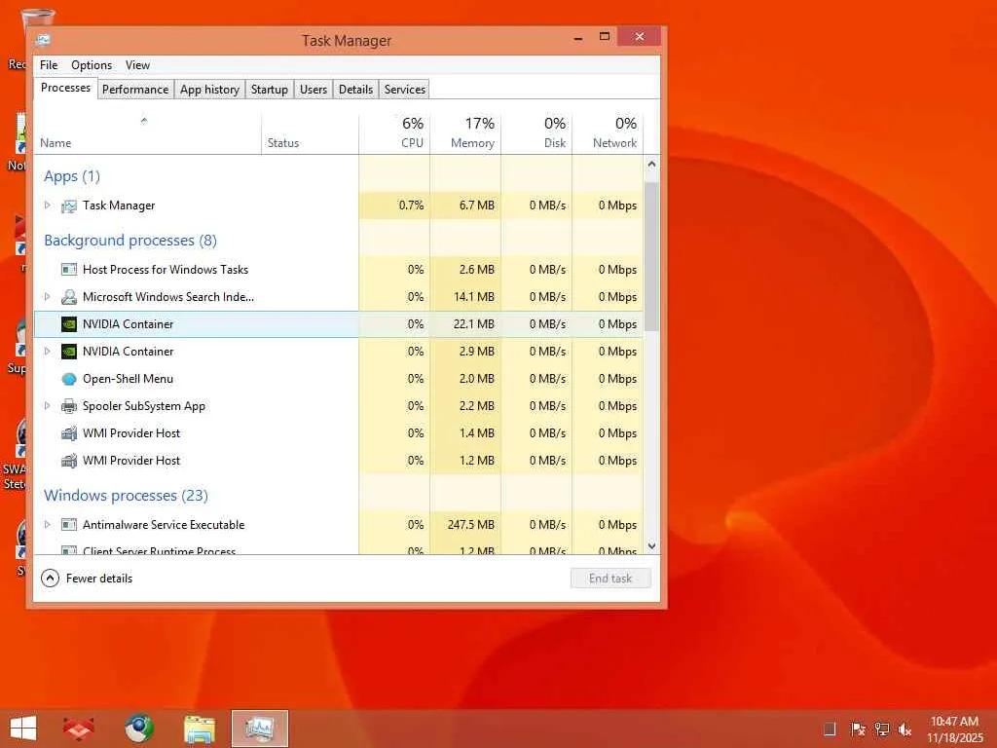Click the icon of the 2.9 MB NVIDIA Container
This screenshot has width=997, height=748.
click(69, 352)
